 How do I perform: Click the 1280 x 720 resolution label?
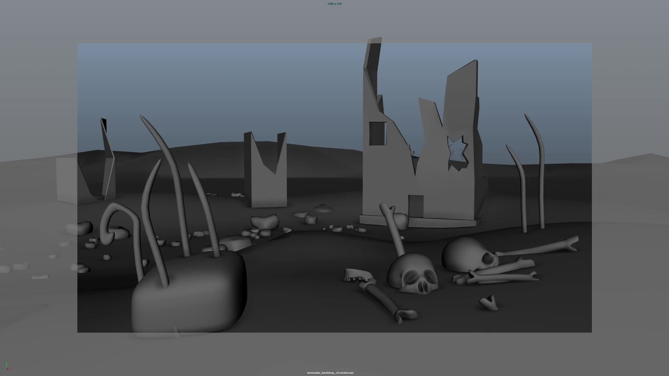pos(334,4)
